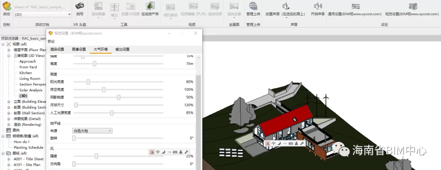Select the 图例 legend tree item label
The width and height of the screenshot is (441, 170).
pyautogui.click(x=16, y=130)
